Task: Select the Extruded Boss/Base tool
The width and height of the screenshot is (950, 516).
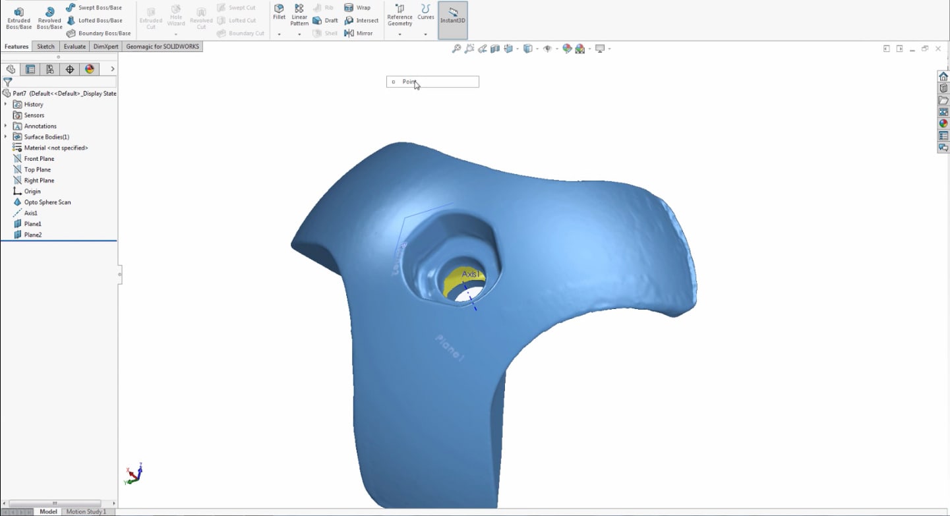Action: (18, 18)
